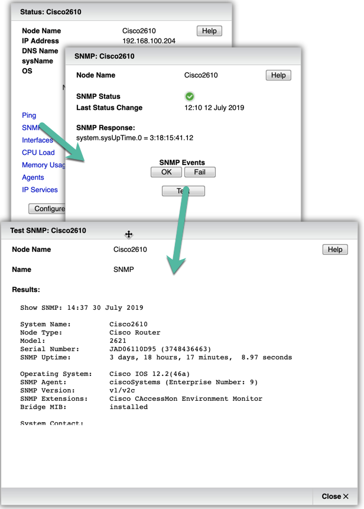Select the sysUpTime SNMP response line
This screenshot has width=364, height=509.
point(135,138)
